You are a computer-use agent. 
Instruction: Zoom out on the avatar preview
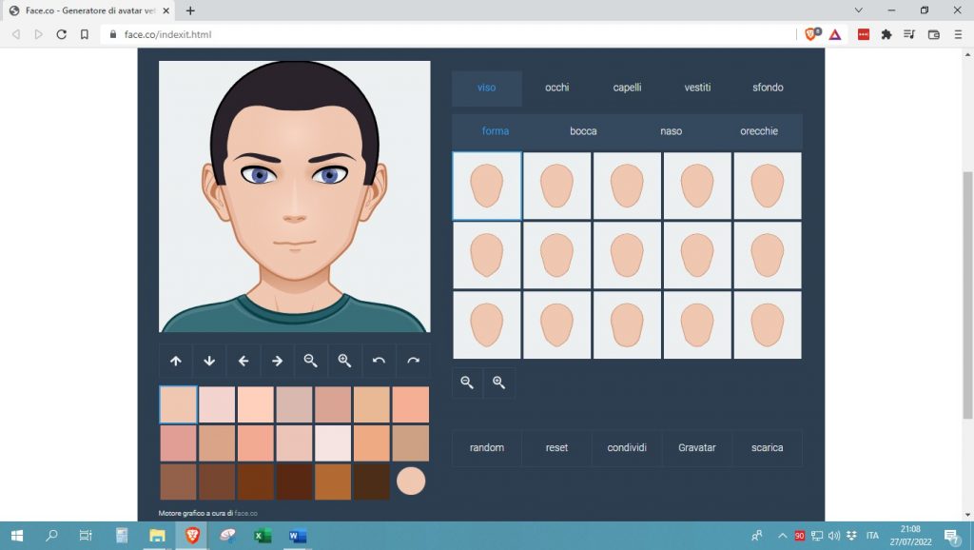(310, 361)
